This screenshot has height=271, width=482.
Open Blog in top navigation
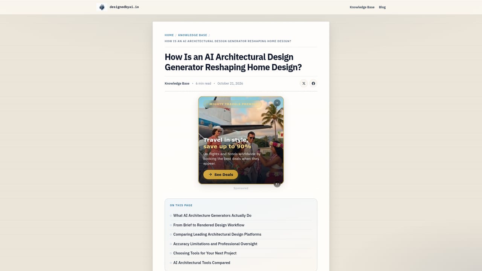(382, 7)
